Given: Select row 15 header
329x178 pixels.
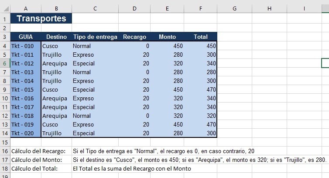Looking at the screenshot, I should [x=5, y=142].
